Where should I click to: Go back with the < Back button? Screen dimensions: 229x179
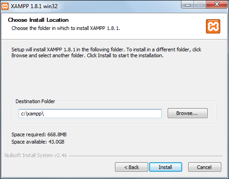click(131, 167)
